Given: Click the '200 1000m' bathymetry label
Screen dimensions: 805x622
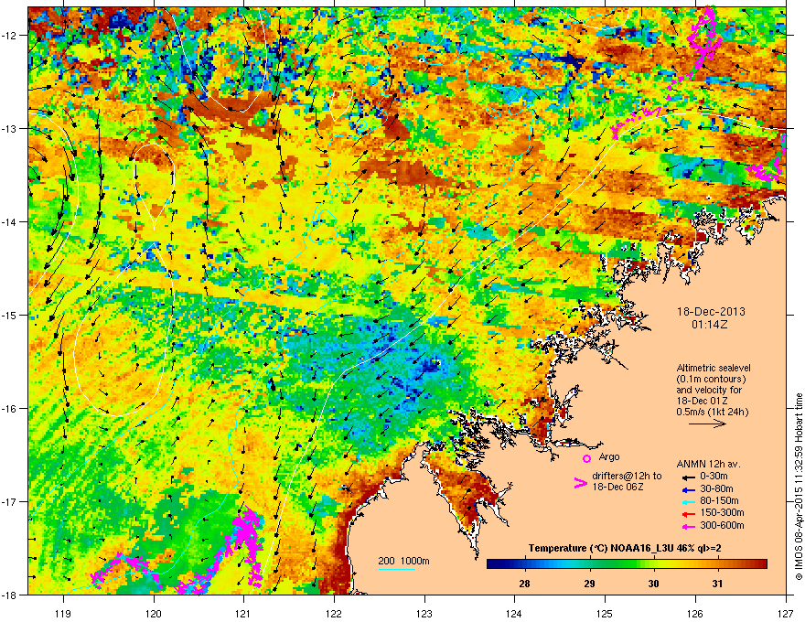Looking at the screenshot, I should point(403,561).
